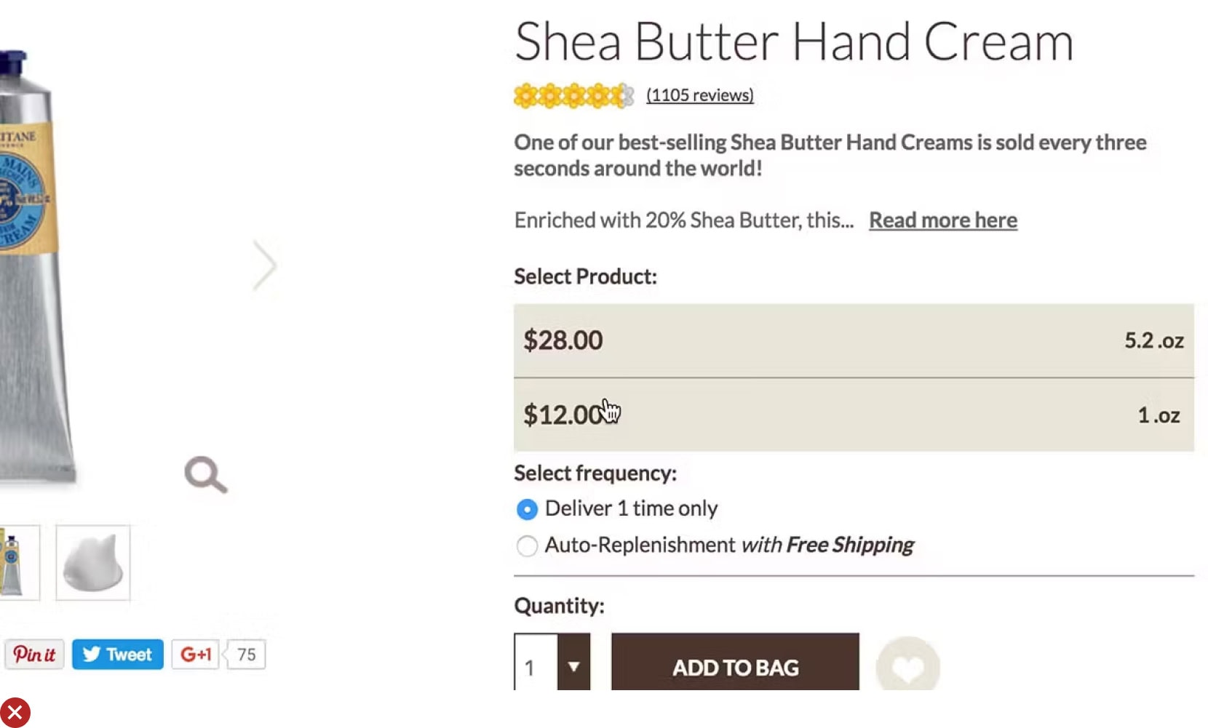Share product via Tweet button
Viewport: 1208px width, 728px height.
[x=118, y=655]
